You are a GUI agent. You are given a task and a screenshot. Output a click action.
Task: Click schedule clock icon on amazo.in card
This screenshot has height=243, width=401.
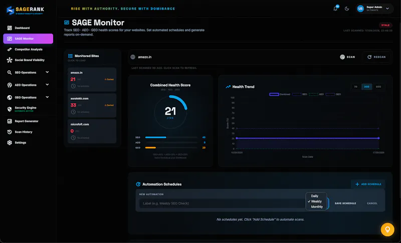tap(73, 86)
